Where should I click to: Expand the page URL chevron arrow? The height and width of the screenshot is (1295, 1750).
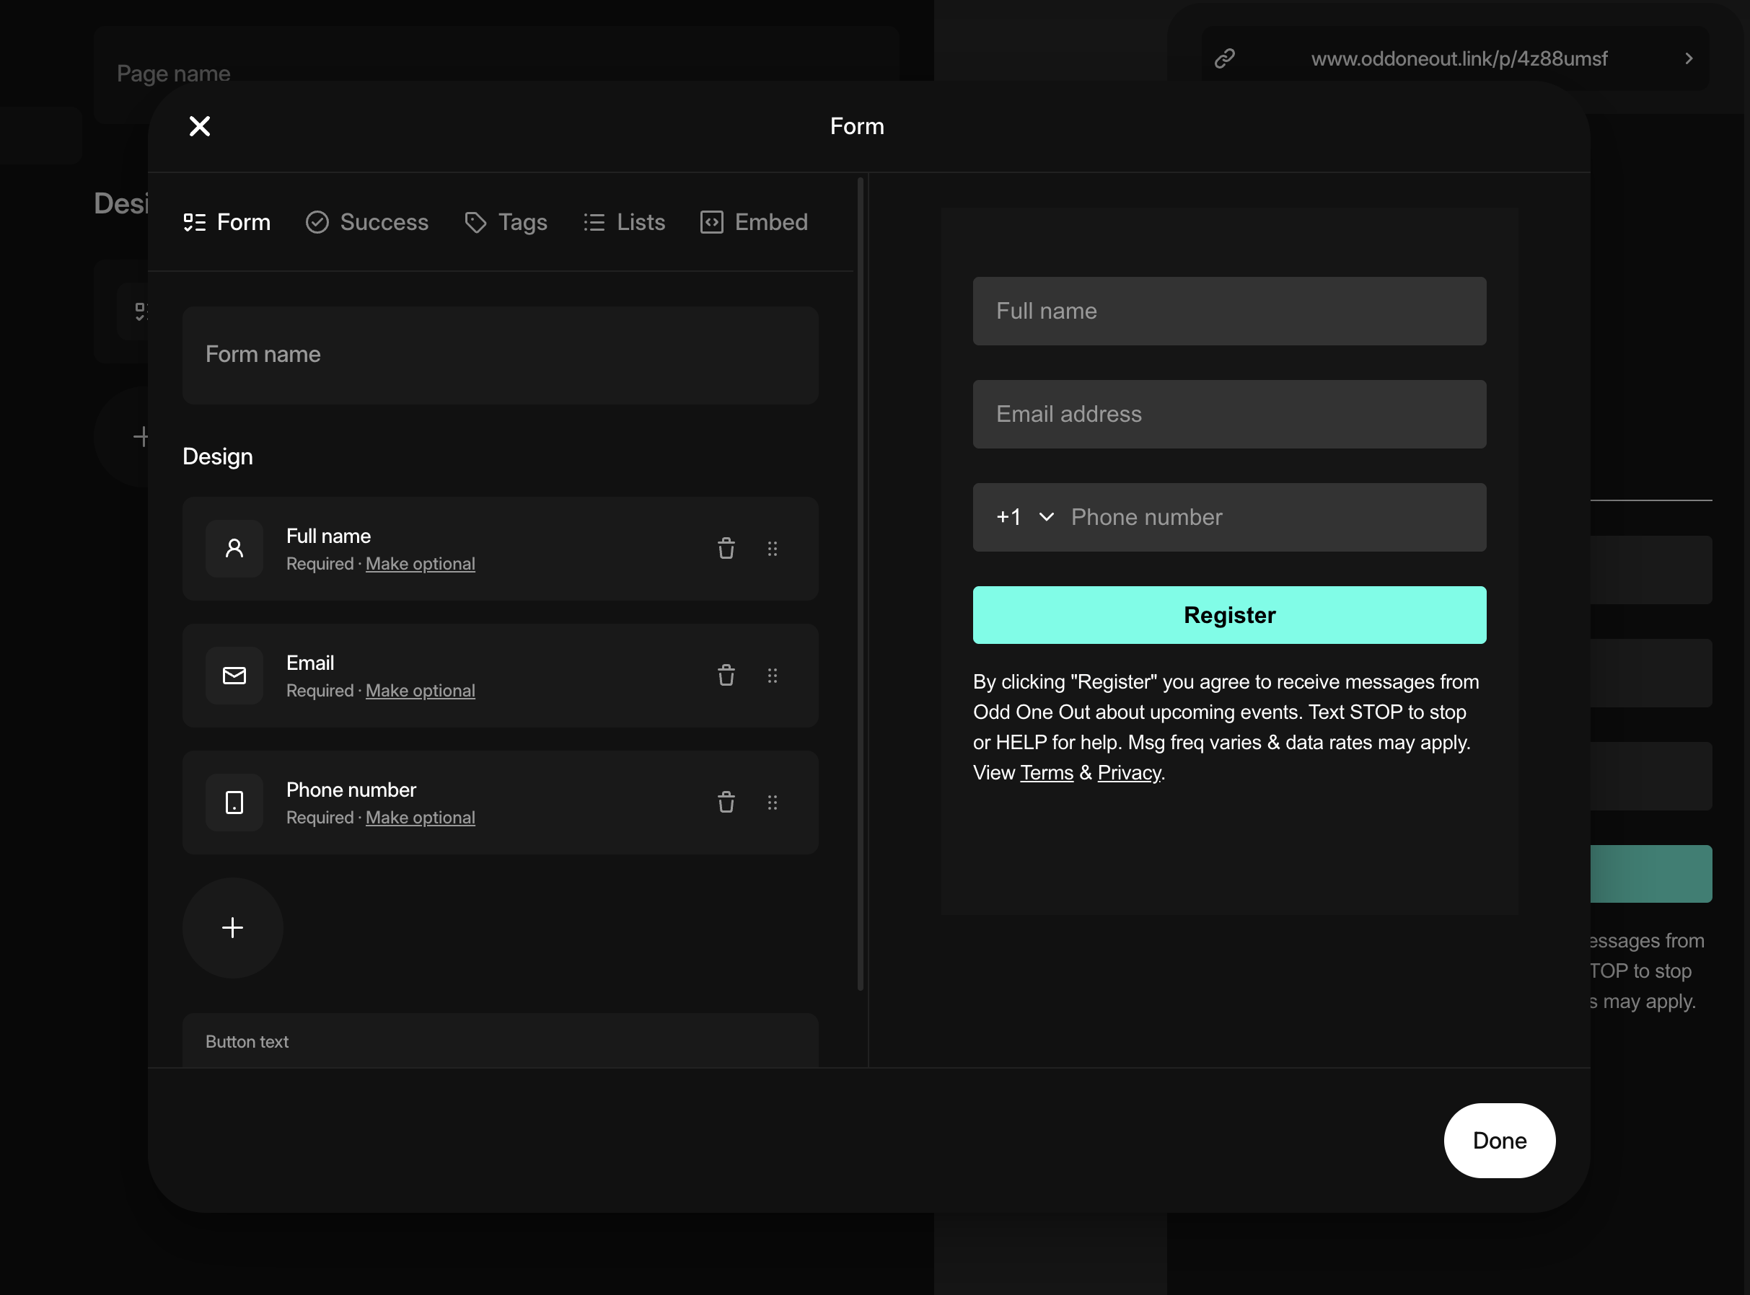pyautogui.click(x=1688, y=59)
